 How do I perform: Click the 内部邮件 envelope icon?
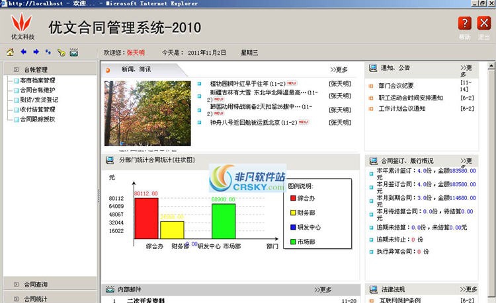(110, 289)
